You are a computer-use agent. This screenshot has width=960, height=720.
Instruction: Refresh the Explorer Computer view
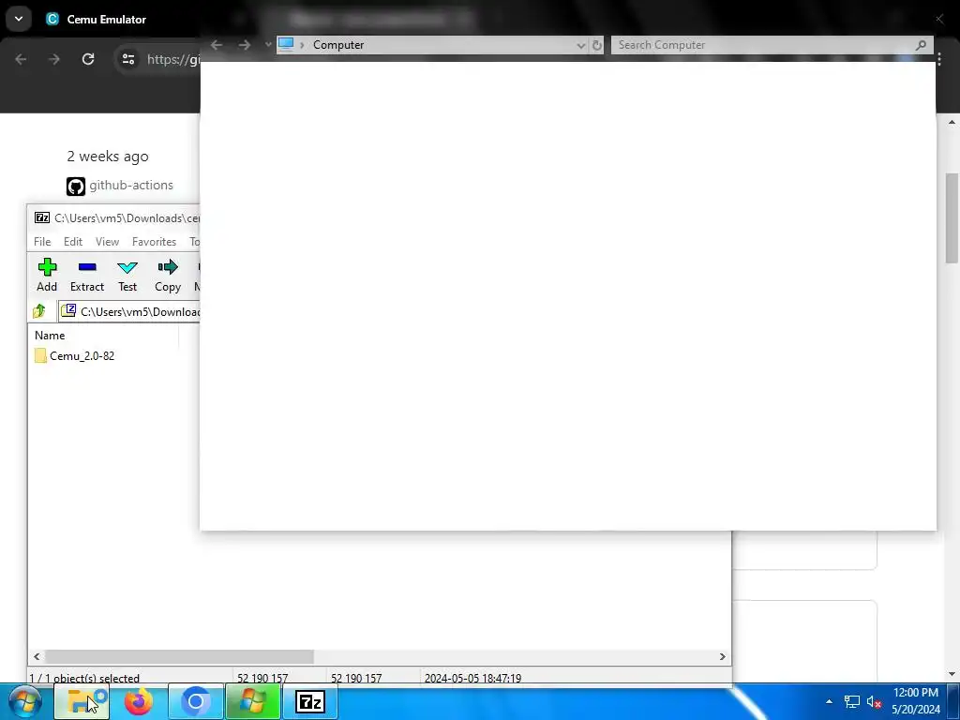point(597,45)
